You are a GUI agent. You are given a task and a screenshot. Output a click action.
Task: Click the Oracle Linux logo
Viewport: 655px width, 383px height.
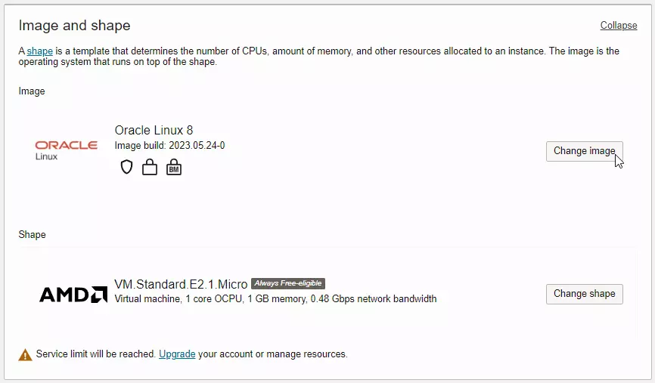click(x=67, y=150)
